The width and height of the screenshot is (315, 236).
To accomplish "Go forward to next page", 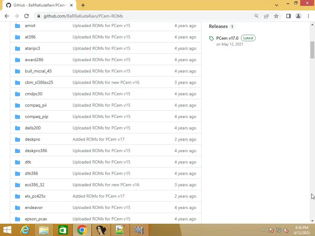I will coord(17,16).
